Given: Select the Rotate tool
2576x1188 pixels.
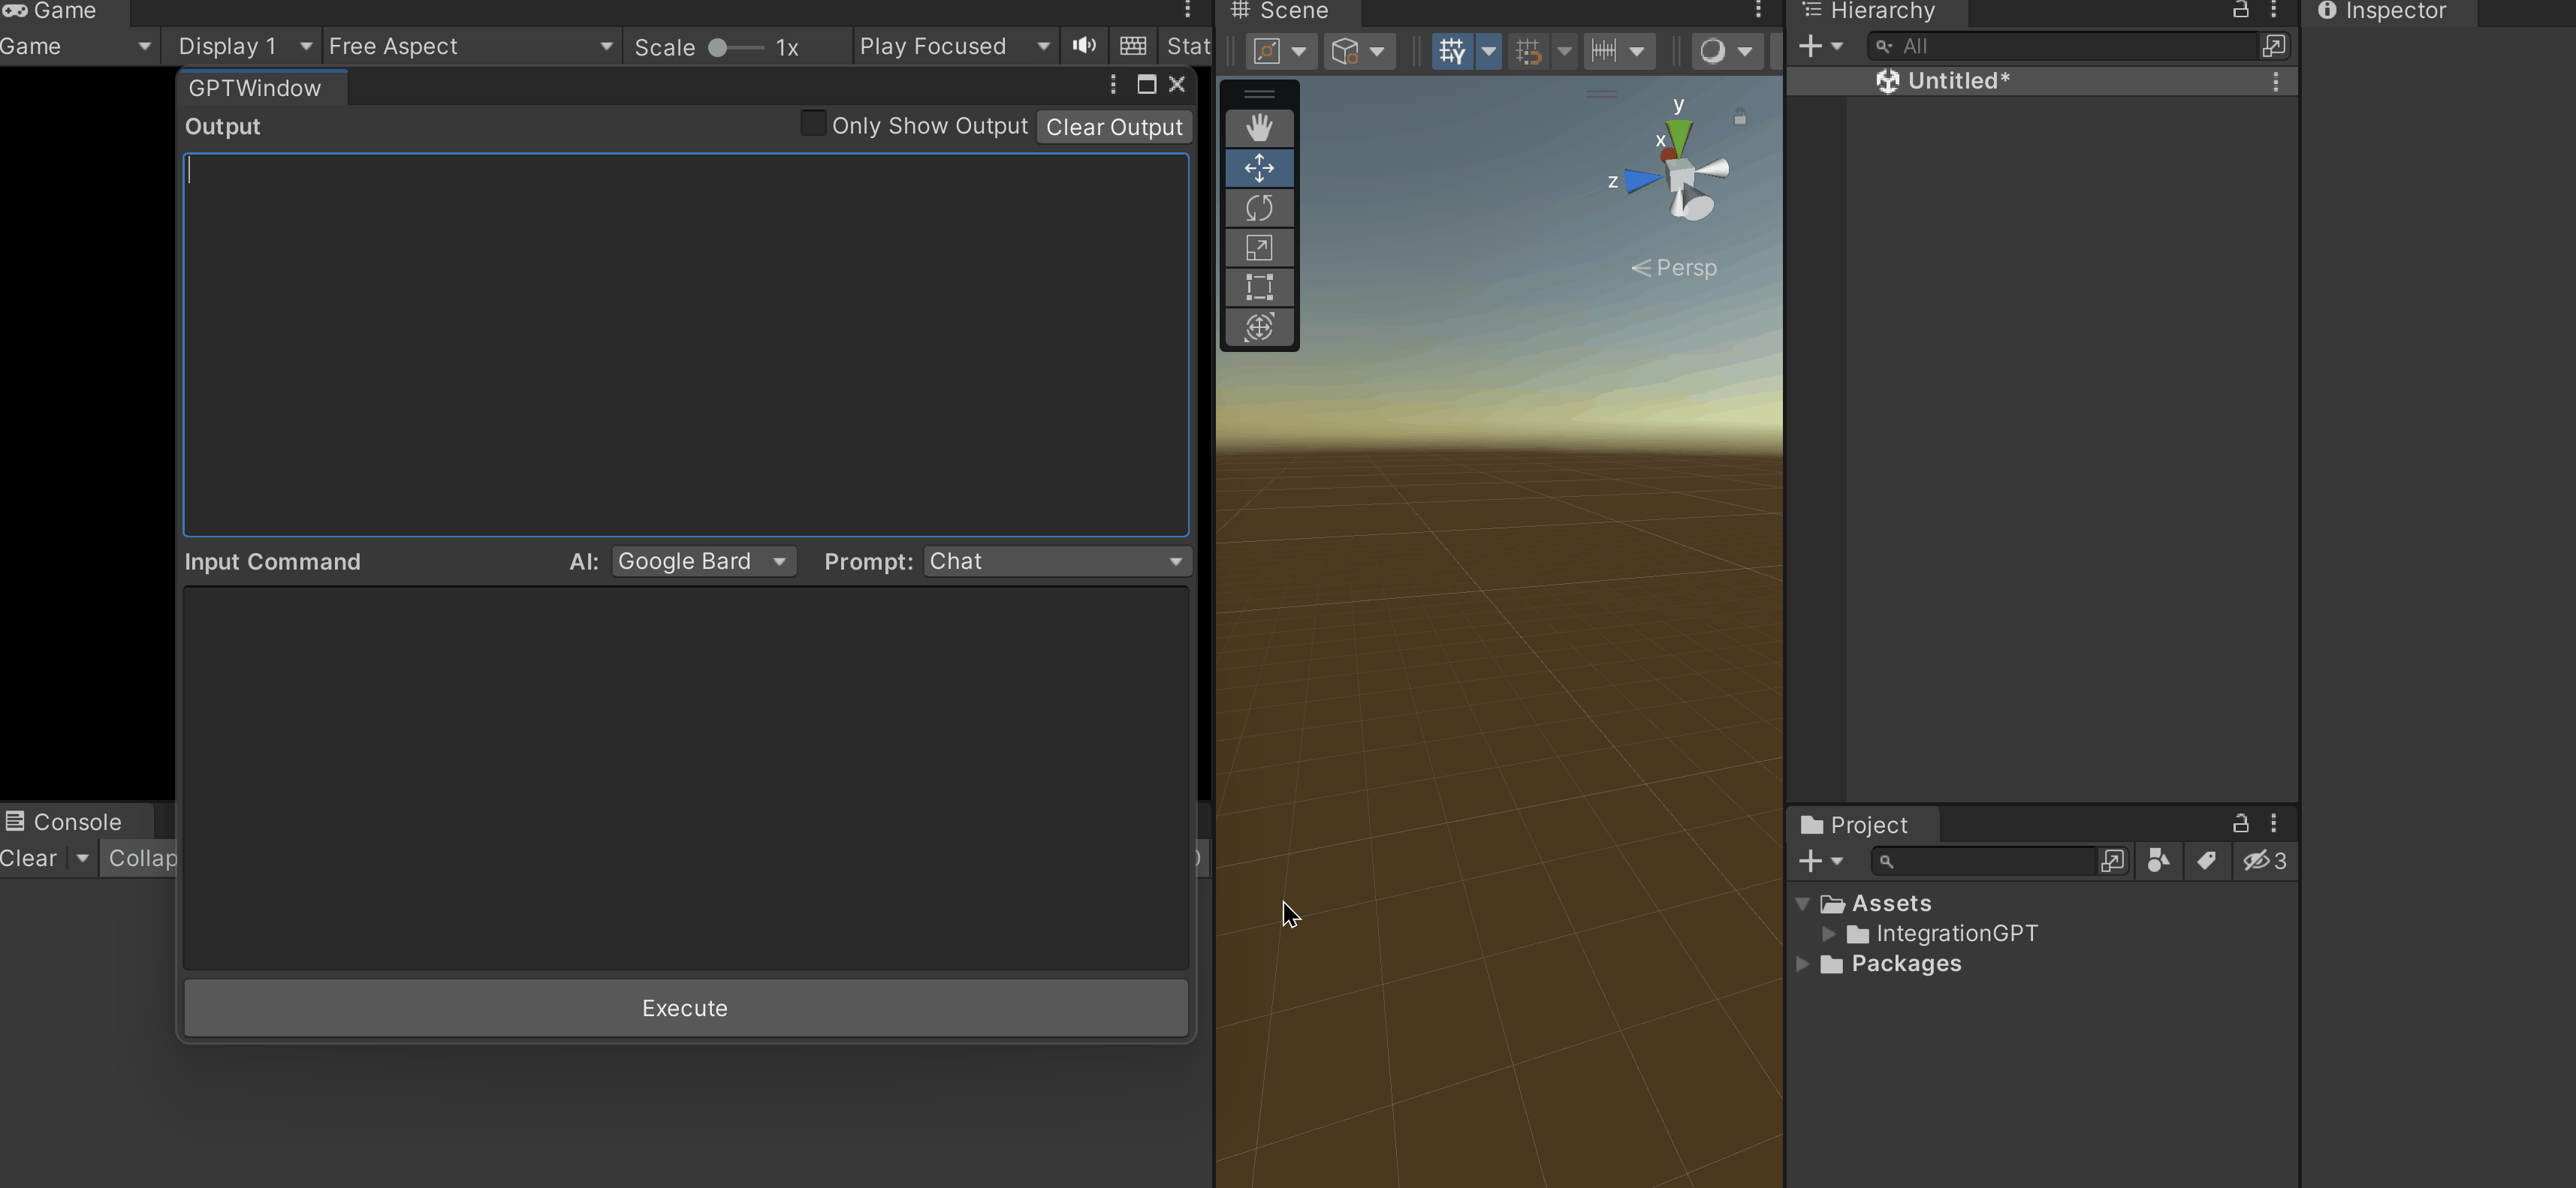Looking at the screenshot, I should pos(1259,208).
